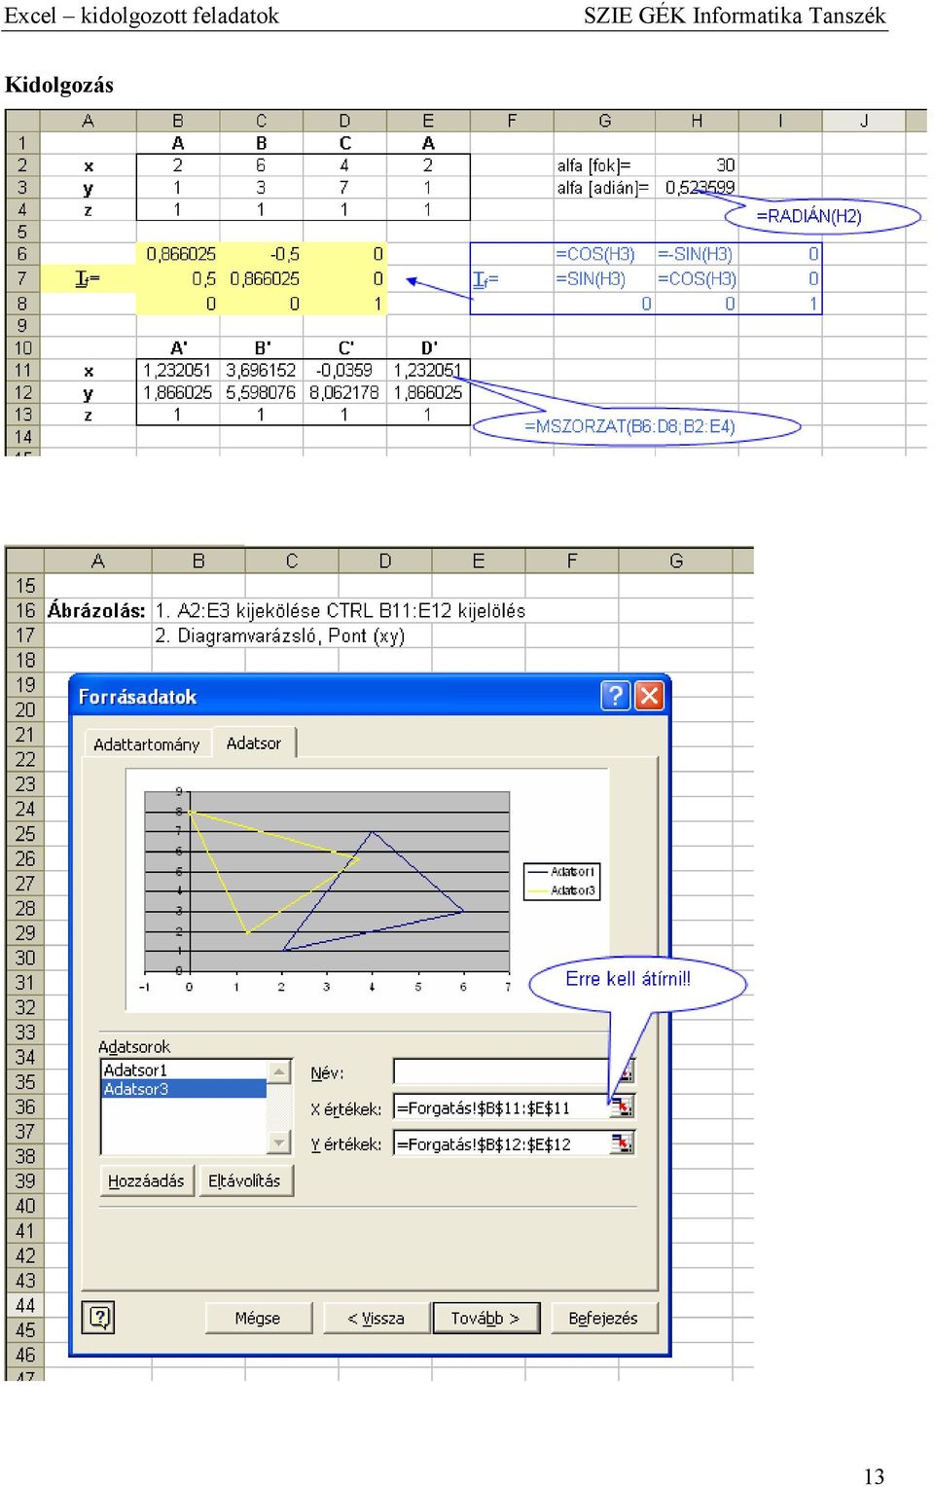The height and width of the screenshot is (1487, 934).
Task: Select the cell containing 30
Action: click(x=697, y=165)
